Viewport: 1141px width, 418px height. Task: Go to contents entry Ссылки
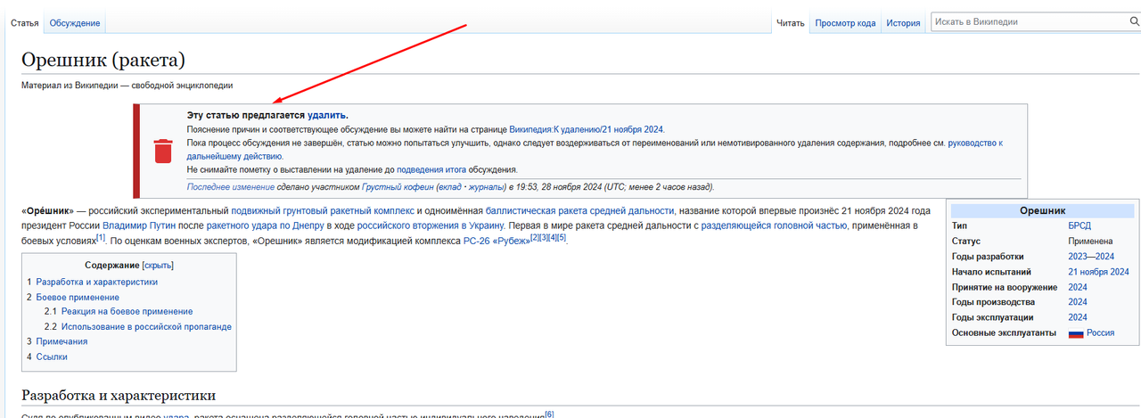pos(52,357)
